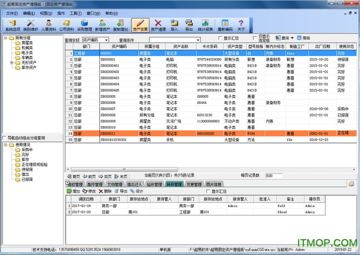Open 采购管理 in the toolbar
Viewport: 360px width, 255px height.
tap(84, 25)
